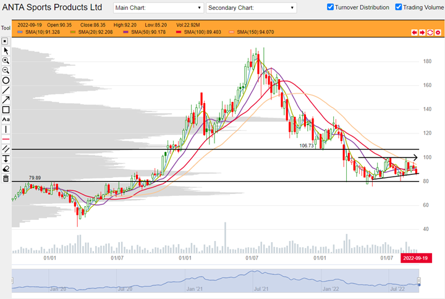Activate the zoom out magnifier tool

point(6,70)
